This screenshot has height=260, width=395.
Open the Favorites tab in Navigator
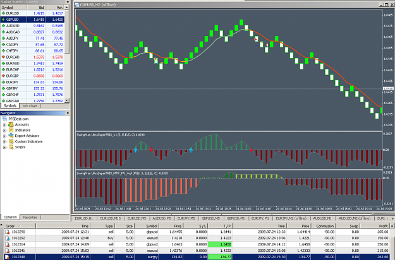30,218
